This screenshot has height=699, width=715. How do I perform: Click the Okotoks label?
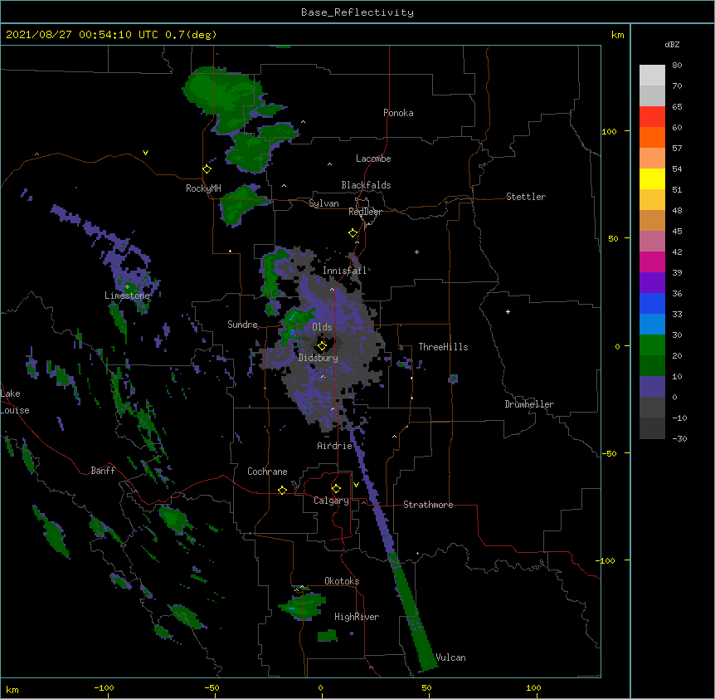coord(342,581)
